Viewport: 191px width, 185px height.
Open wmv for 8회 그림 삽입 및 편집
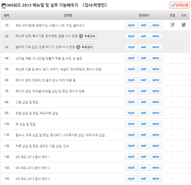(x=156, y=102)
